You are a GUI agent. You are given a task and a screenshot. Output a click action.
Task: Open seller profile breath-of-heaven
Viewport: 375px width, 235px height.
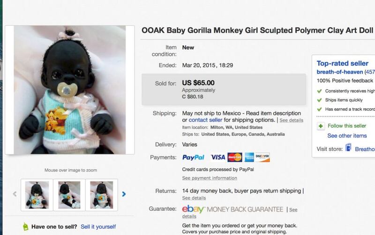pyautogui.click(x=339, y=72)
